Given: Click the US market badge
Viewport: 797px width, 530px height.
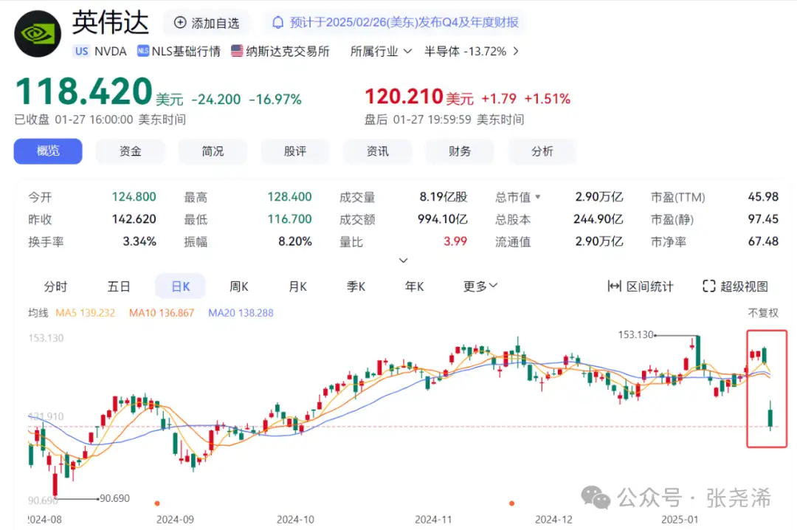Looking at the screenshot, I should coord(82,52).
